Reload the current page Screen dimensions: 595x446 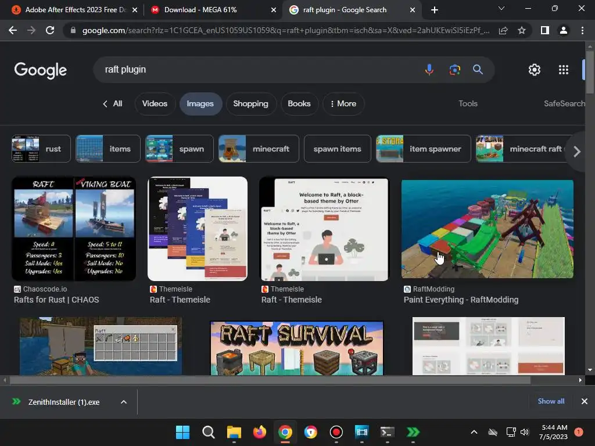(x=50, y=30)
